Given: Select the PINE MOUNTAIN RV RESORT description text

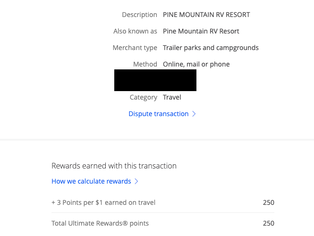Looking at the screenshot, I should click(206, 15).
